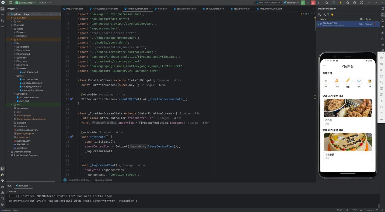Switch to the map_screen.dart tab

[73, 9]
